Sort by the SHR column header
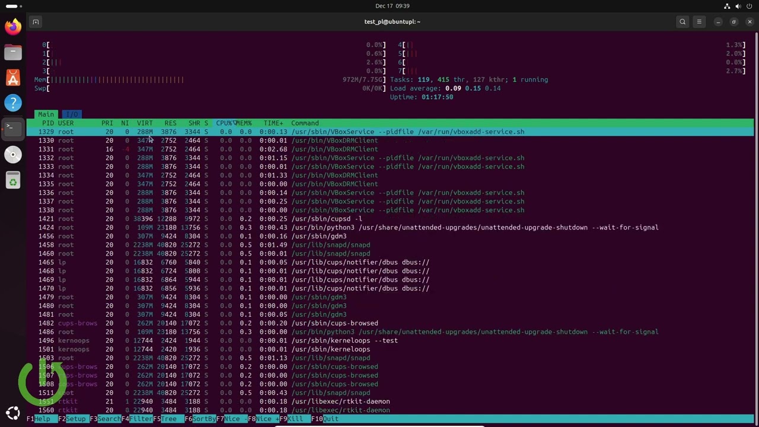The height and width of the screenshot is (427, 759). pos(194,123)
